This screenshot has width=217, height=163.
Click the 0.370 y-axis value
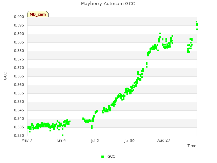pyautogui.click(x=19, y=68)
